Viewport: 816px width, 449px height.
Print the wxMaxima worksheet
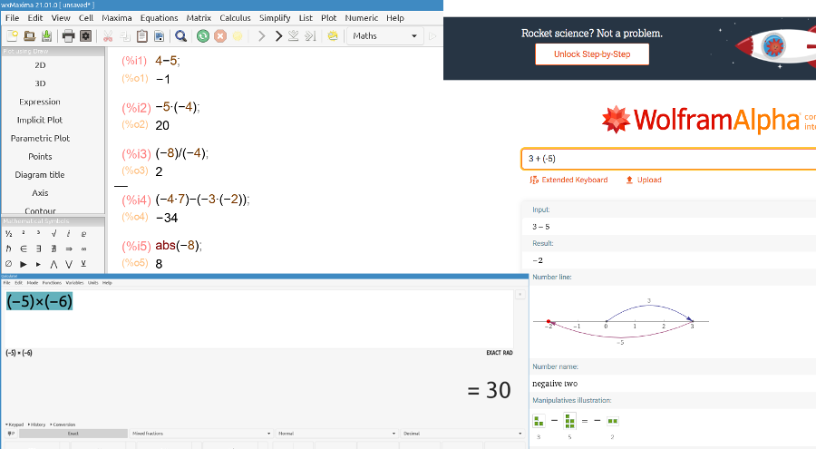(68, 36)
